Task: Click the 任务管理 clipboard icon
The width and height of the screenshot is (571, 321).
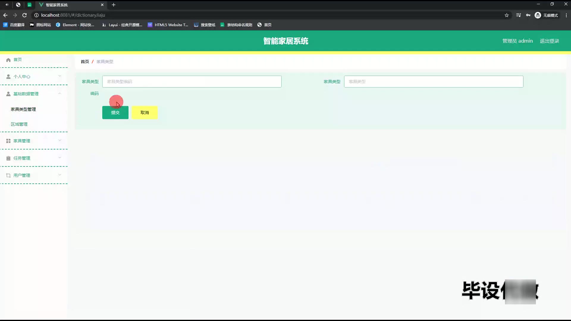Action: 8,158
